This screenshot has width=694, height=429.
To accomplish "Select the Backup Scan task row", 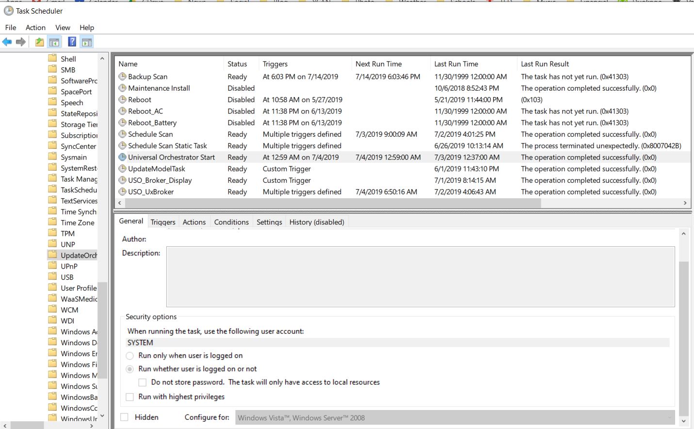I will pyautogui.click(x=148, y=77).
